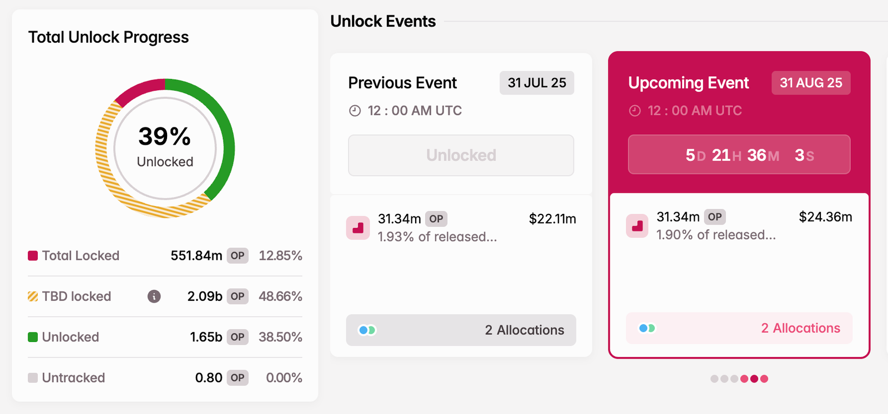Click the last pagination dot below the event cards

point(765,379)
